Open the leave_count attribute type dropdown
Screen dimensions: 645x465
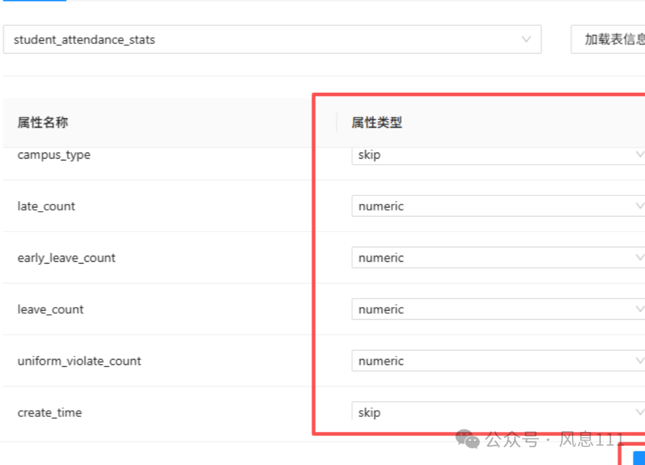pos(498,309)
